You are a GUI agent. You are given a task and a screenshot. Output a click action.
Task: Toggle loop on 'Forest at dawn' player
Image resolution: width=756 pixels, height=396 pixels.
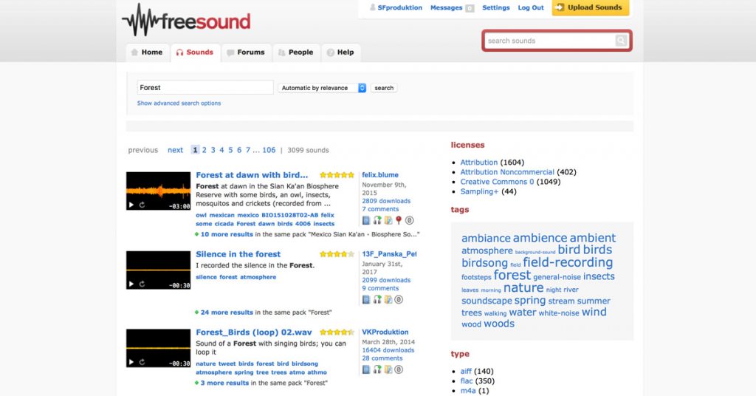click(x=142, y=205)
